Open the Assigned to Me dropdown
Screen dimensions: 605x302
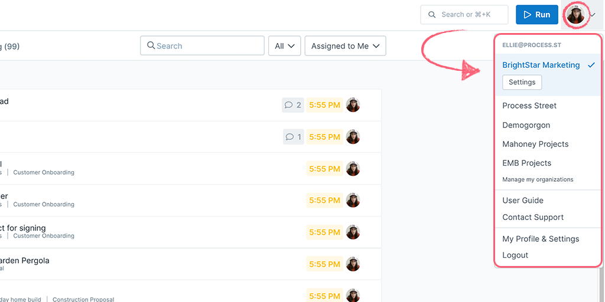(x=345, y=46)
